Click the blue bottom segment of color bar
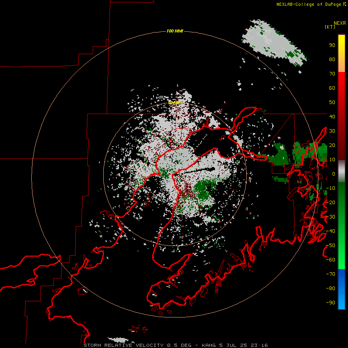The image size is (348, 348). [341, 289]
